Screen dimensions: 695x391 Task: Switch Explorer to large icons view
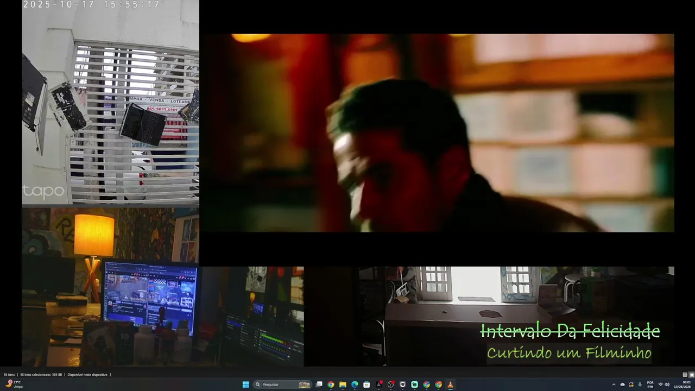coord(692,375)
